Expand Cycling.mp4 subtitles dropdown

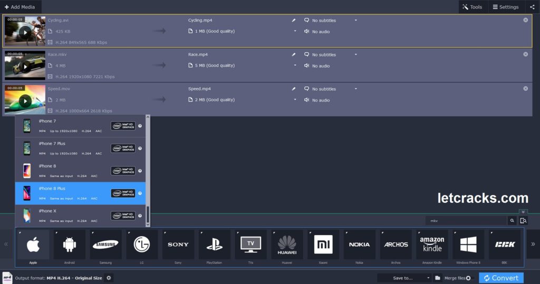[356, 21]
